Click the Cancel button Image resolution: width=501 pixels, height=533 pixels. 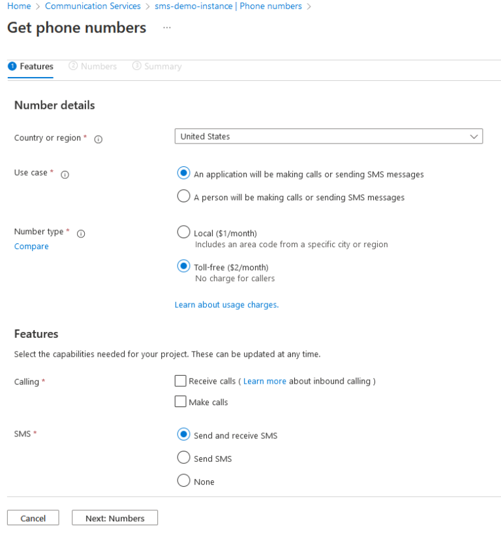pyautogui.click(x=33, y=517)
